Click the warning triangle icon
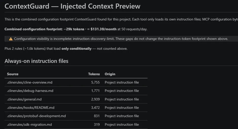This screenshot has width=238, height=129. click(11, 39)
